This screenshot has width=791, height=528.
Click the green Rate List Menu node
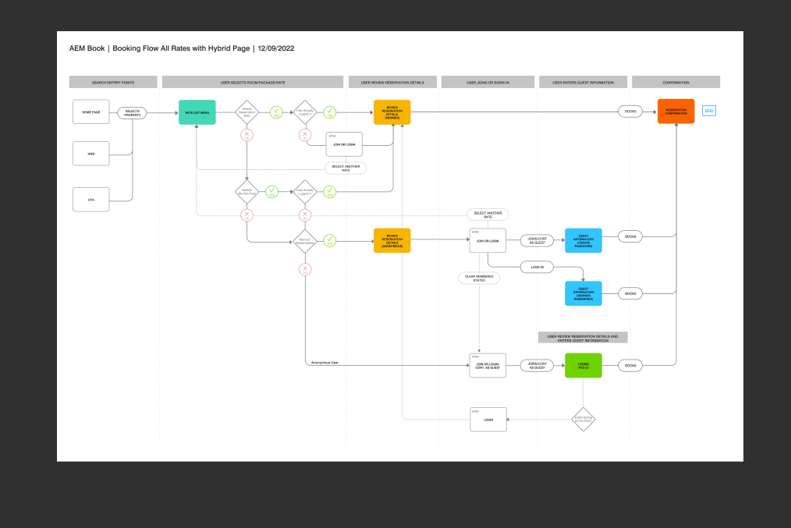click(x=197, y=112)
